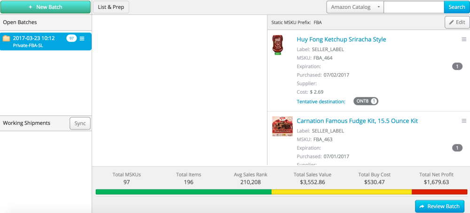Click the Total Buy Cost $530.47

pyautogui.click(x=375, y=182)
